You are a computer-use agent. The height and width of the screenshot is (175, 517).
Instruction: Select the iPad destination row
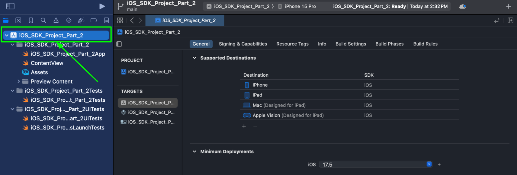tap(350, 95)
